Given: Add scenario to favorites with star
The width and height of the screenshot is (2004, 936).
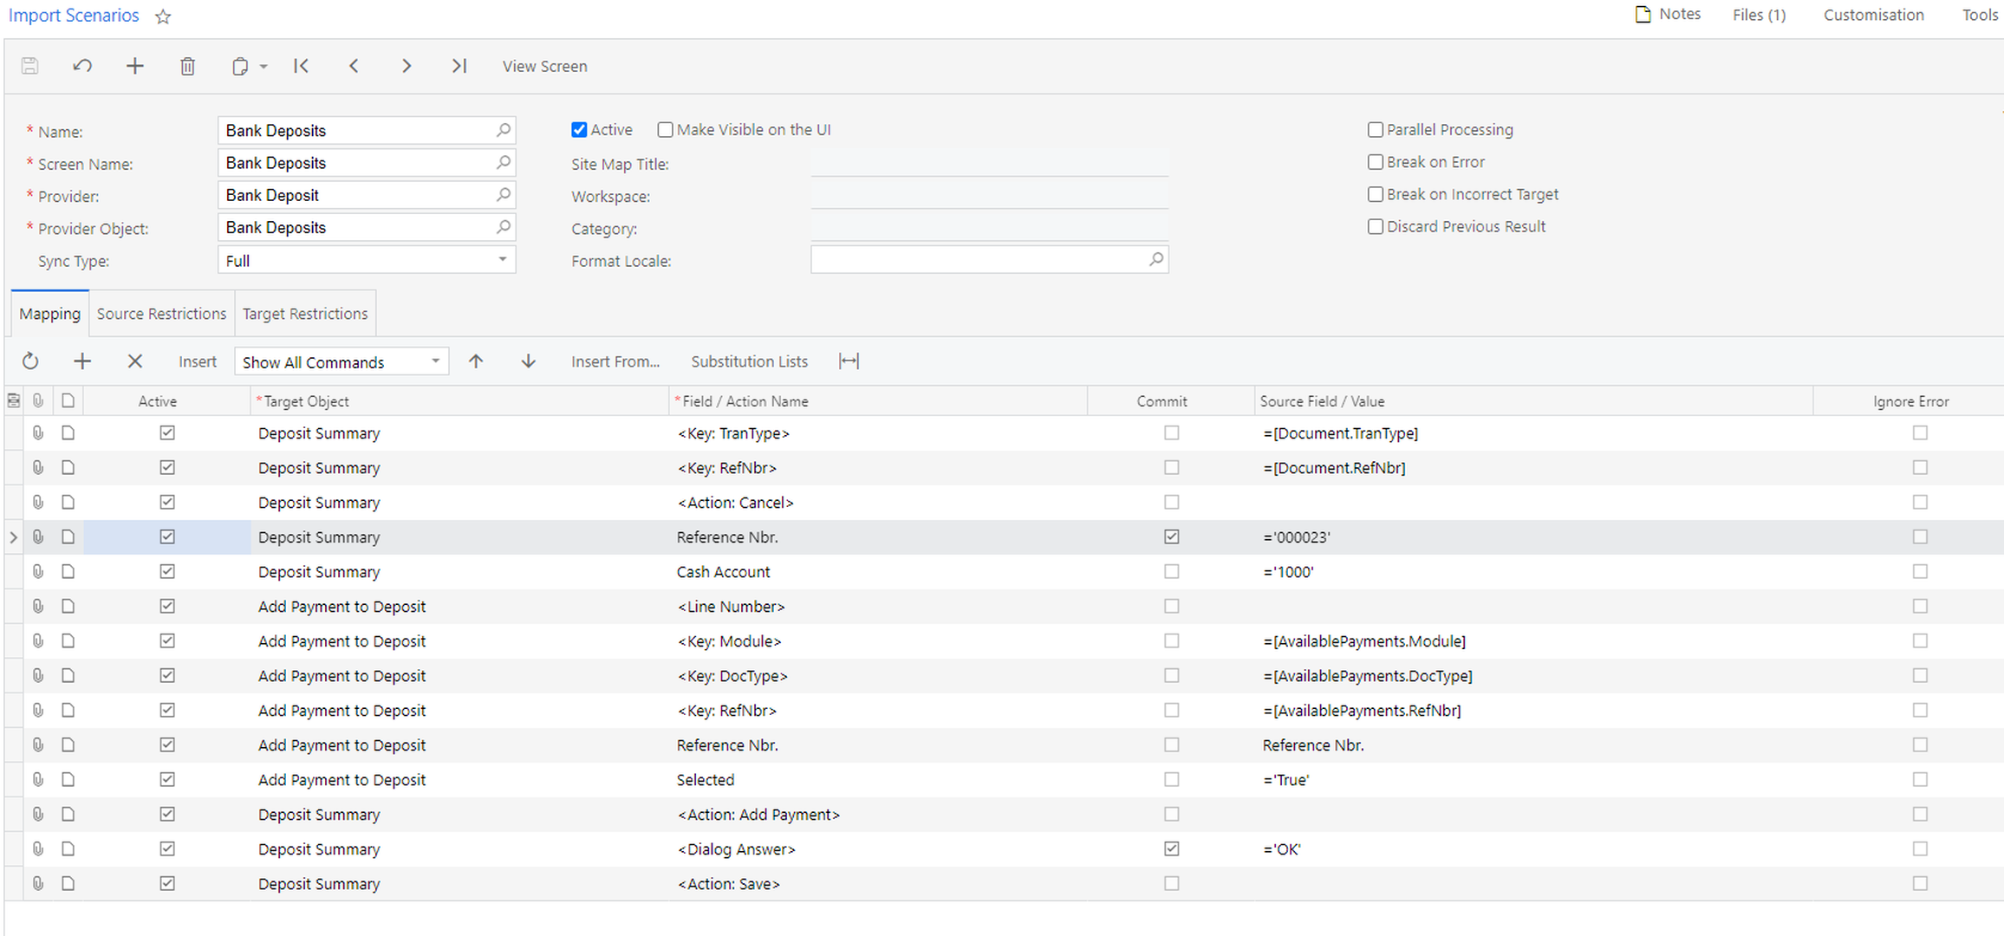Looking at the screenshot, I should click(163, 16).
